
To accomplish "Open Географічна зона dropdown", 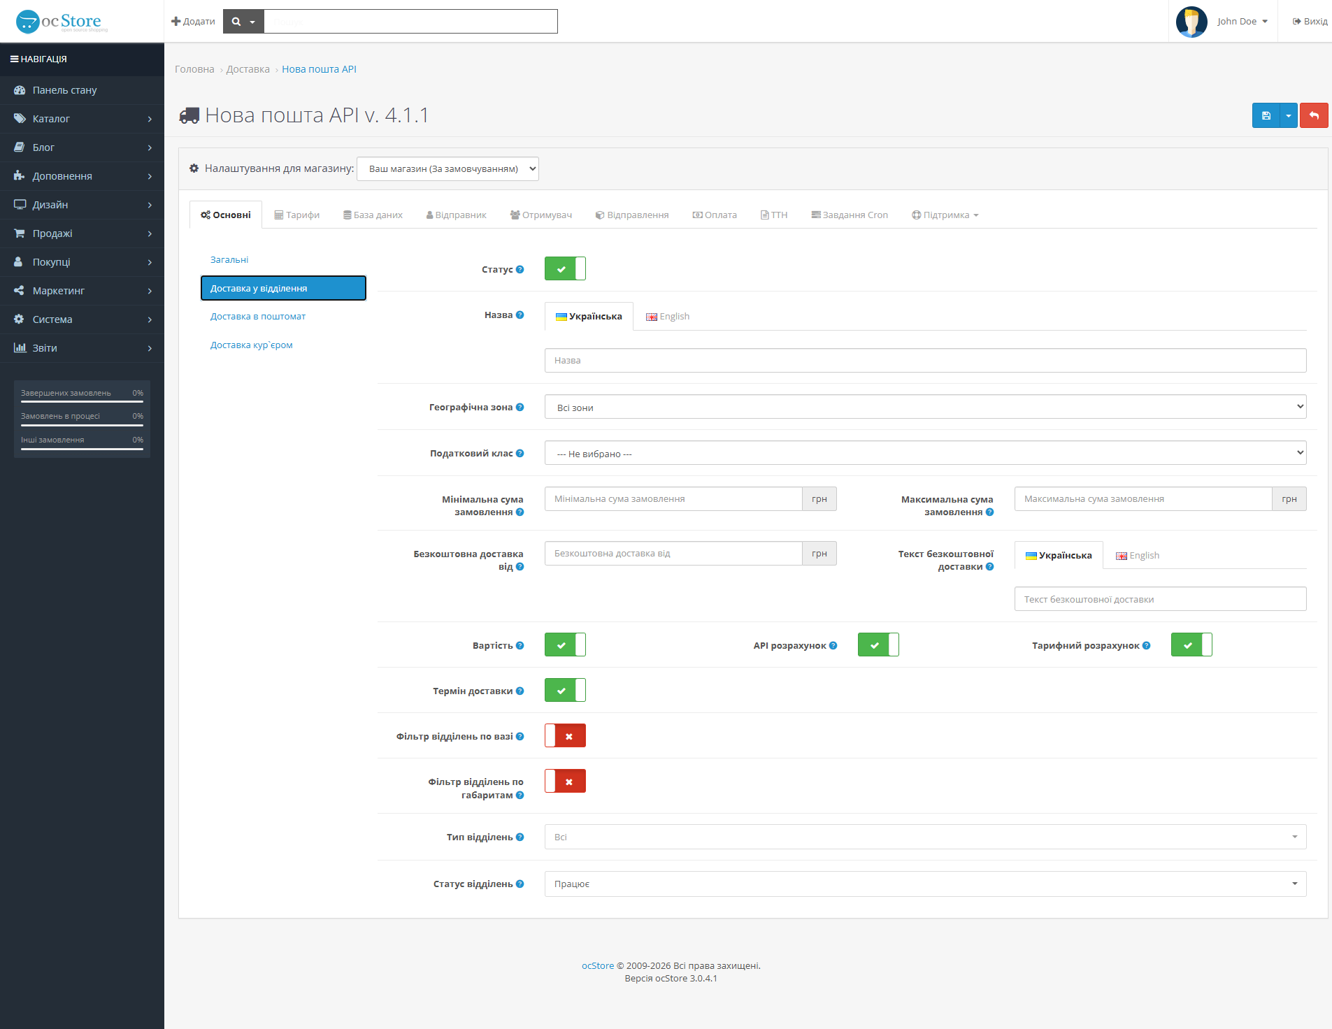I will click(x=925, y=407).
